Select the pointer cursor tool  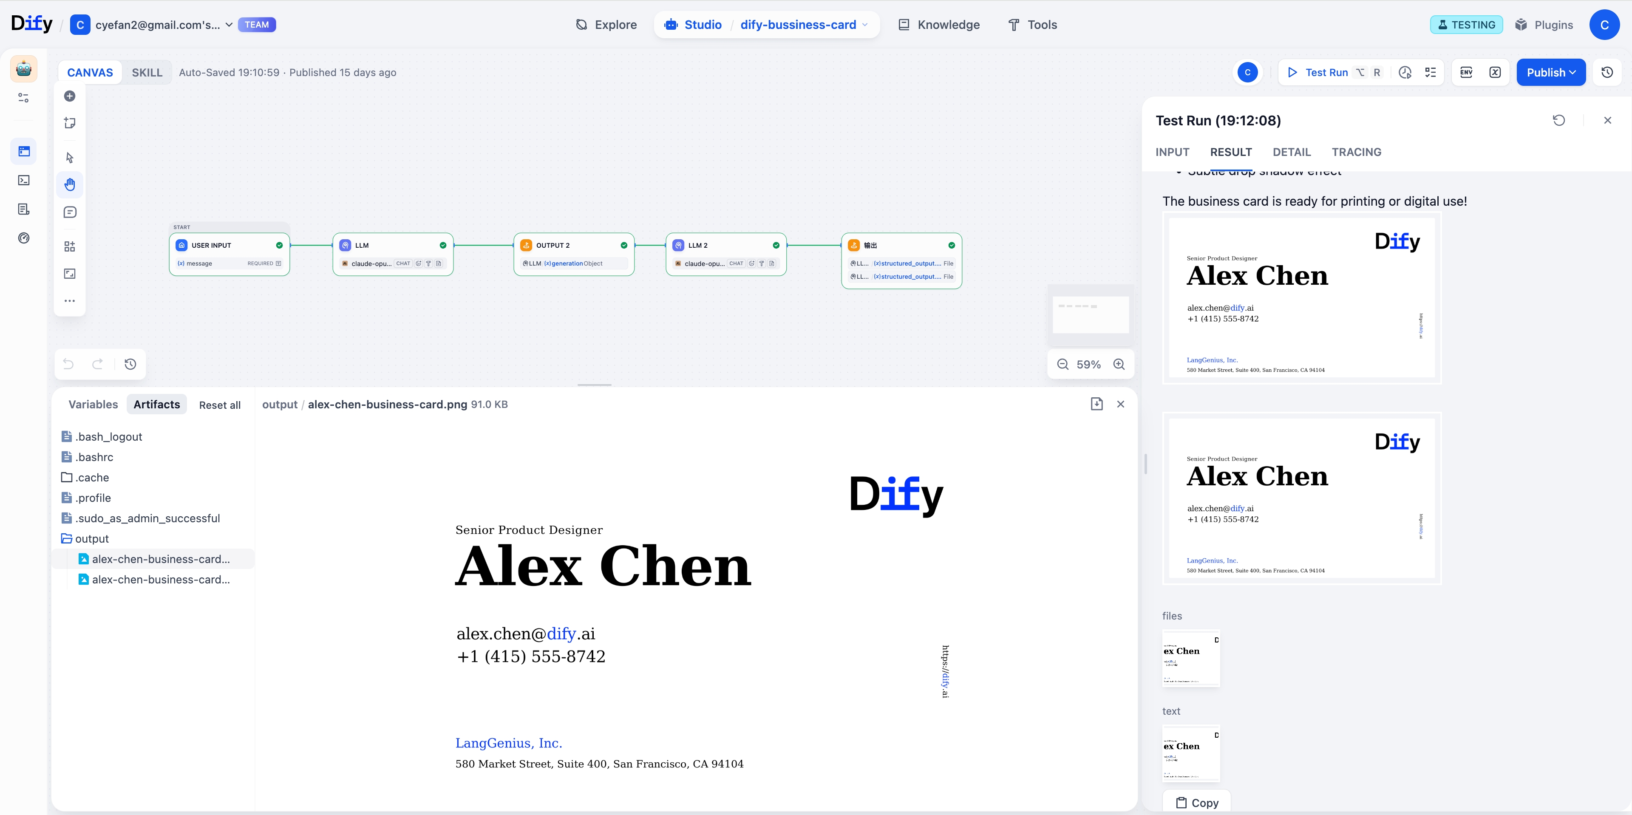[x=70, y=157]
